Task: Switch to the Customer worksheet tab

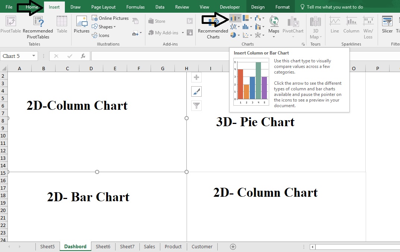Action: click(x=202, y=247)
